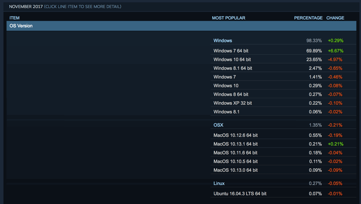Click the 2.47% percentage value

(x=315, y=68)
